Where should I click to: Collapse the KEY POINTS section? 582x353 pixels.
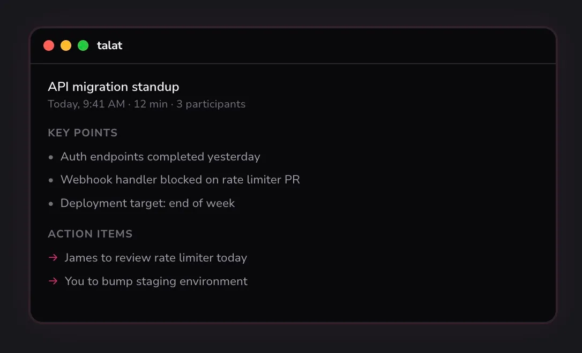pos(83,133)
